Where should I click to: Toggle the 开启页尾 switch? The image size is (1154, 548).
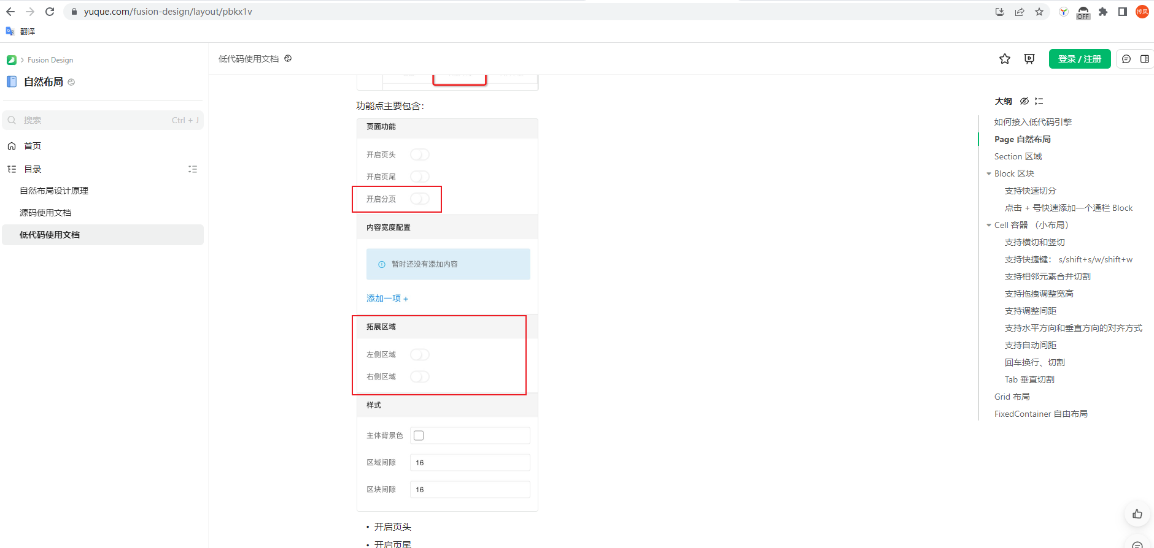tap(420, 177)
